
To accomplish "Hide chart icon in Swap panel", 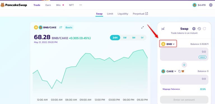I will tap(163, 29).
